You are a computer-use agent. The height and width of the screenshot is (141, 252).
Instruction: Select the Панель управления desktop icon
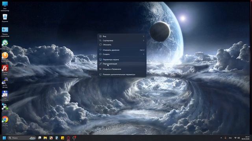5,32
